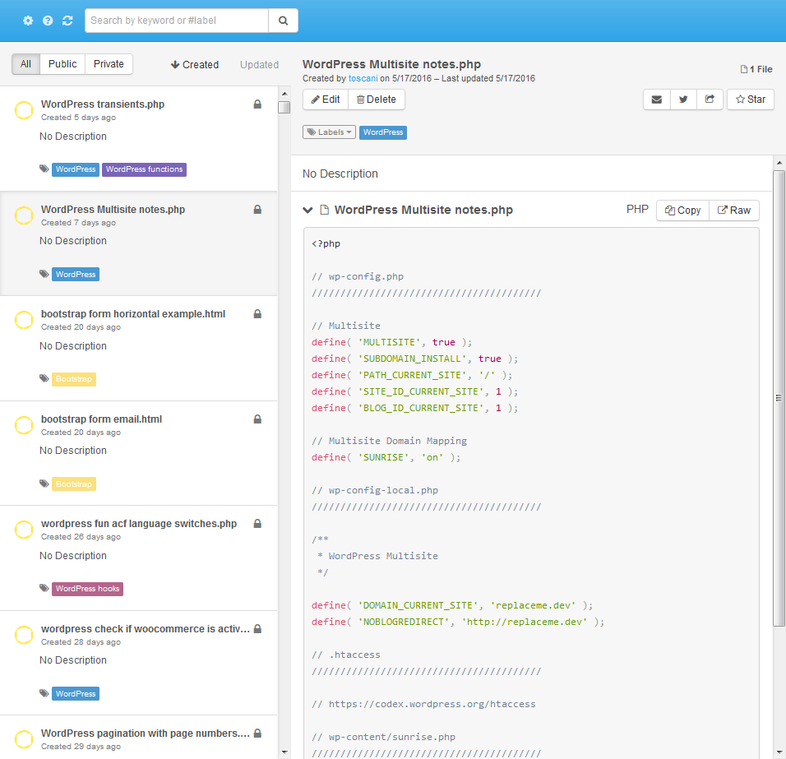This screenshot has width=786, height=759.
Task: Click tag icon beside WordPress hooks label
Action: tap(44, 589)
